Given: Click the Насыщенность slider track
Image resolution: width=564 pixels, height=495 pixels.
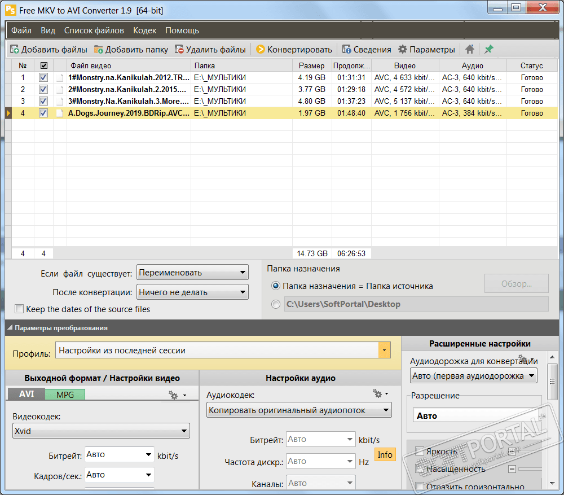Looking at the screenshot, I should 530,469.
